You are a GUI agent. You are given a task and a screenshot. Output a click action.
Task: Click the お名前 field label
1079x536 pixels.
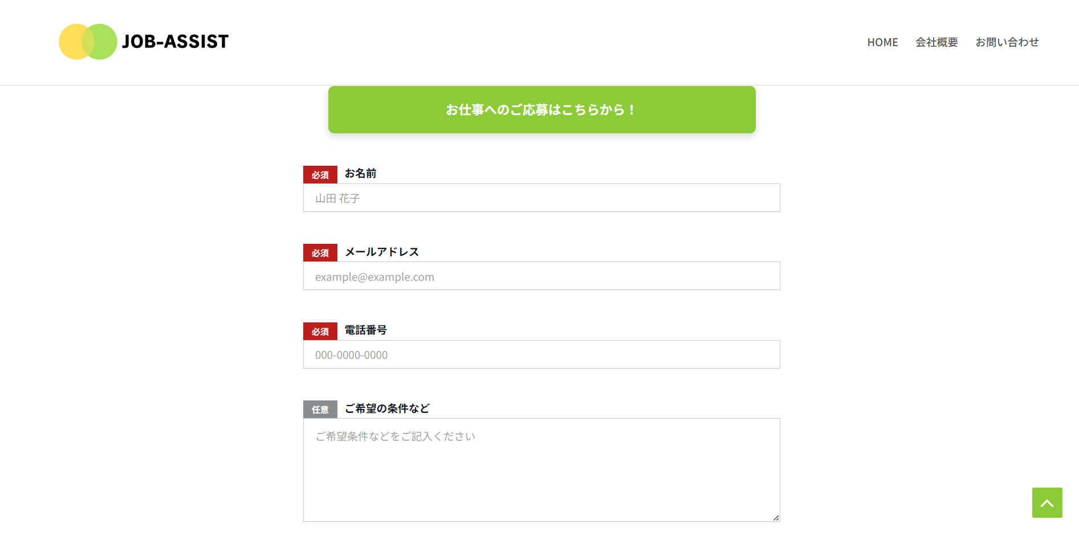click(360, 174)
